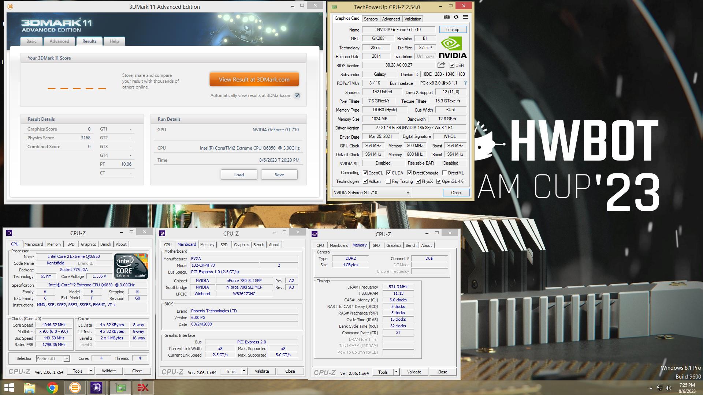This screenshot has width=703, height=395.
Task: Toggle the DirectML checkbox
Action: pyautogui.click(x=445, y=173)
